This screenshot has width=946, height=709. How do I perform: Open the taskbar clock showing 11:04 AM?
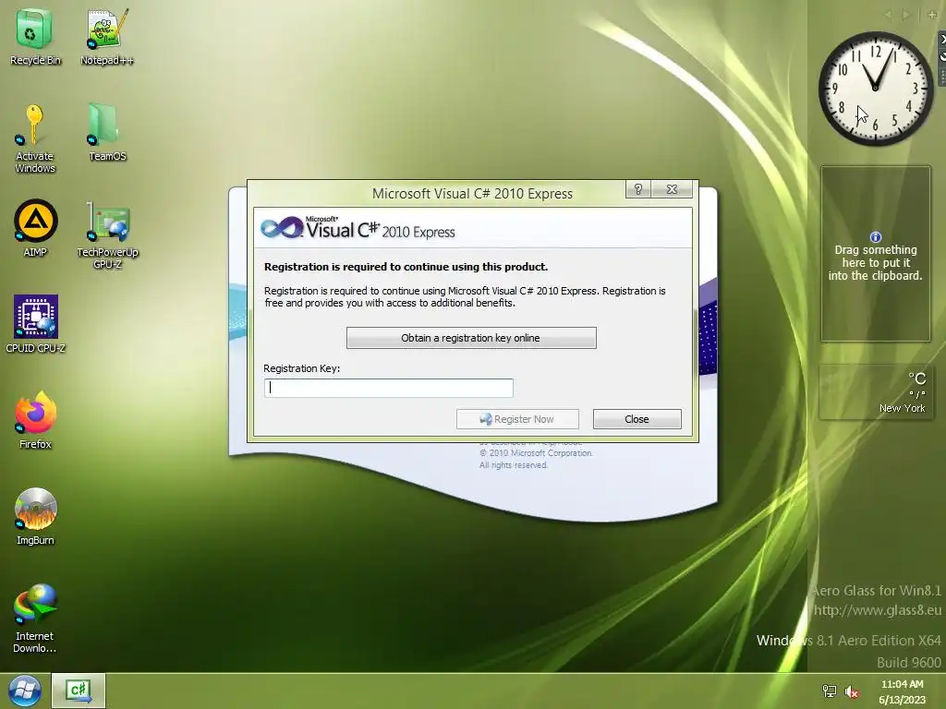click(902, 691)
